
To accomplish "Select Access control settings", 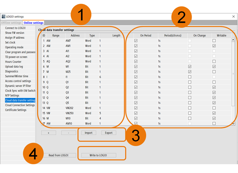I will click(18, 81).
